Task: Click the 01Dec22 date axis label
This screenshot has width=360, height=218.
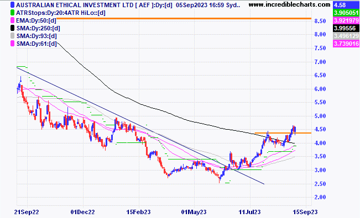Action: click(x=82, y=212)
